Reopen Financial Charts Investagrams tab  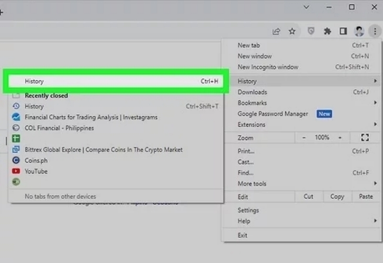(116, 117)
